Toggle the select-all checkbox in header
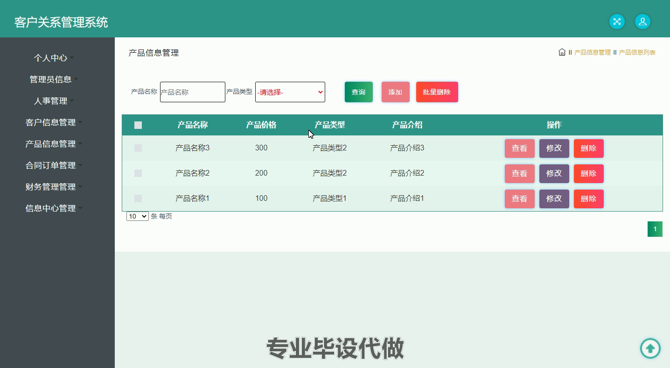The width and height of the screenshot is (670, 368). (138, 125)
